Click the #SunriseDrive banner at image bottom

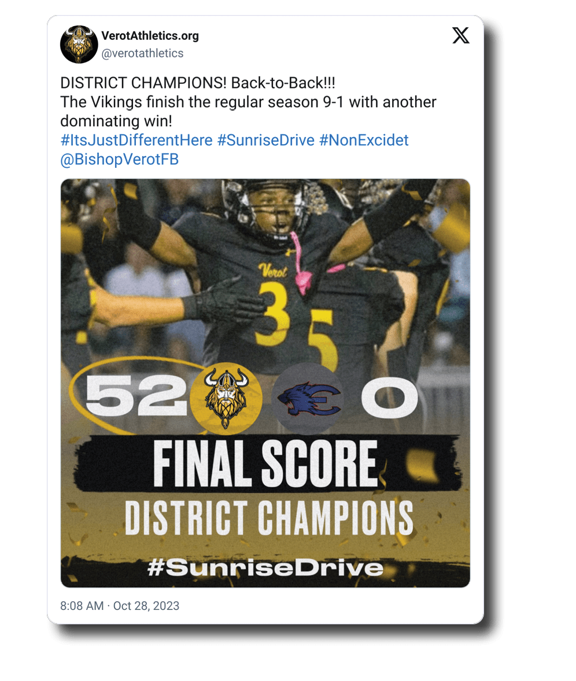coord(265,568)
